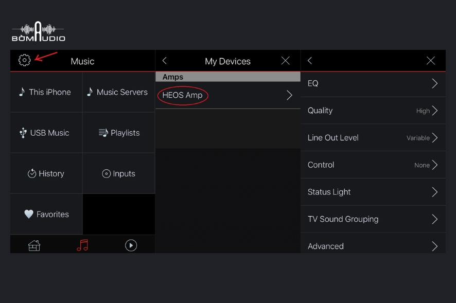This screenshot has width=456, height=303.
Task: Open Favorites tile
Action: [x=46, y=214]
